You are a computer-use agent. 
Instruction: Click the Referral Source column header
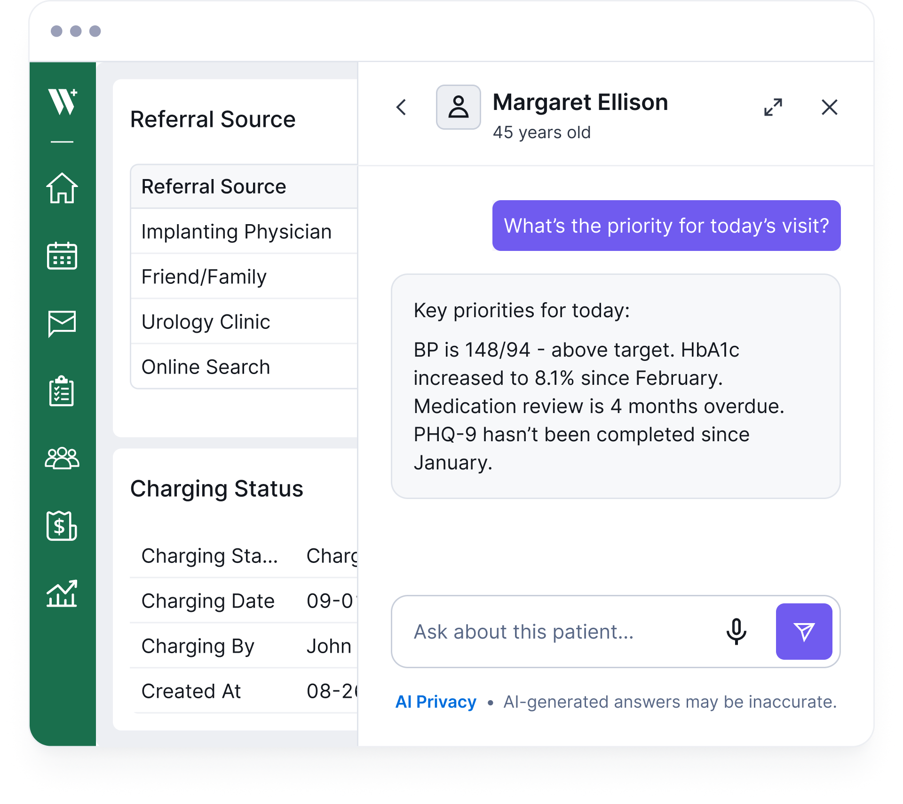244,187
